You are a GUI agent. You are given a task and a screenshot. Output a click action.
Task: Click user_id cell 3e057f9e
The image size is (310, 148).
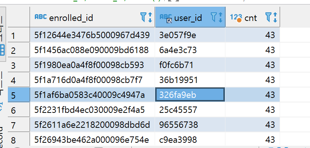[x=190, y=35]
